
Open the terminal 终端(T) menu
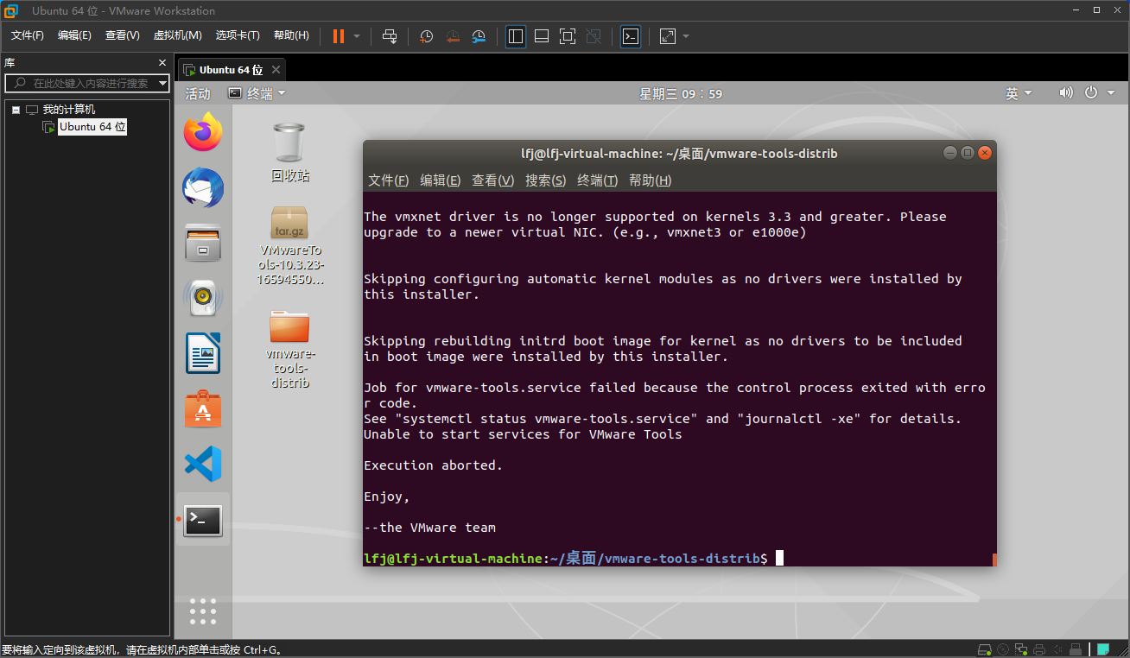pos(598,180)
